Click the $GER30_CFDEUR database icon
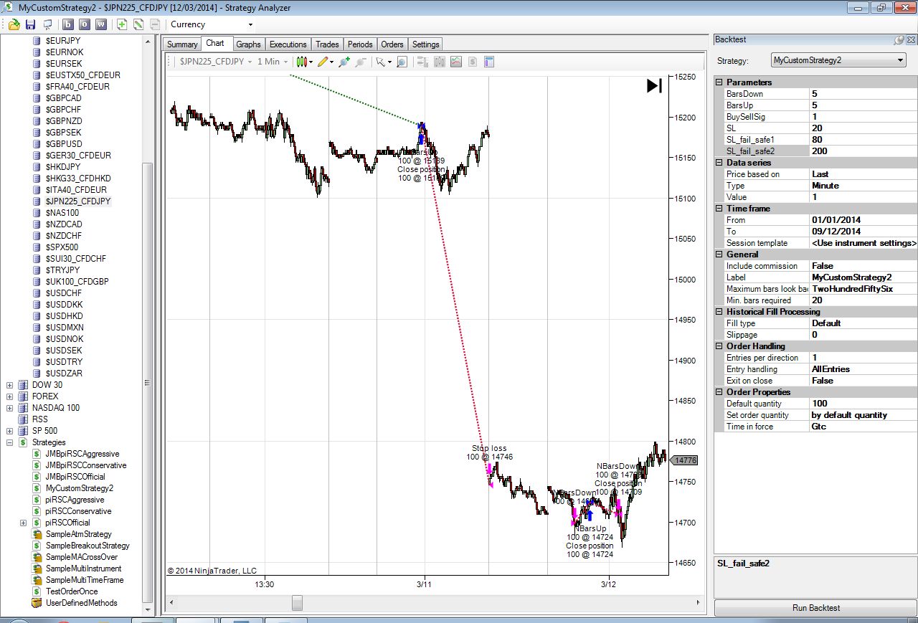918x623 pixels. [37, 156]
